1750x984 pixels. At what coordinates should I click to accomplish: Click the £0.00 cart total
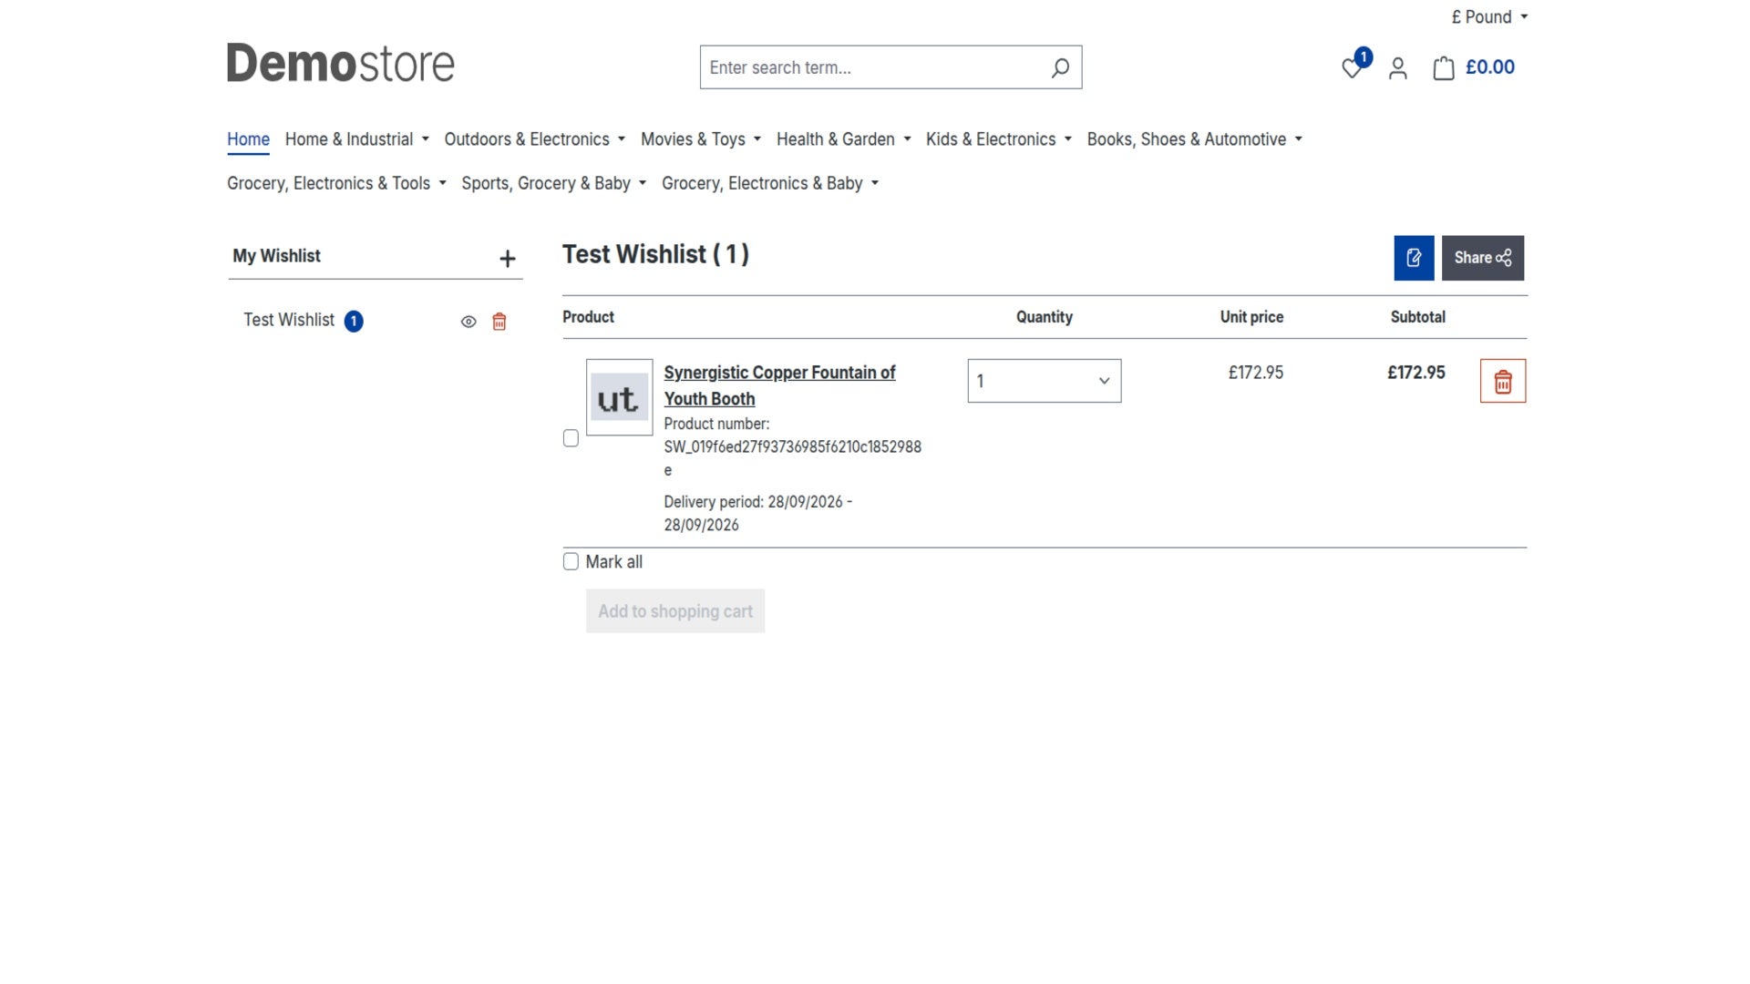click(x=1490, y=67)
